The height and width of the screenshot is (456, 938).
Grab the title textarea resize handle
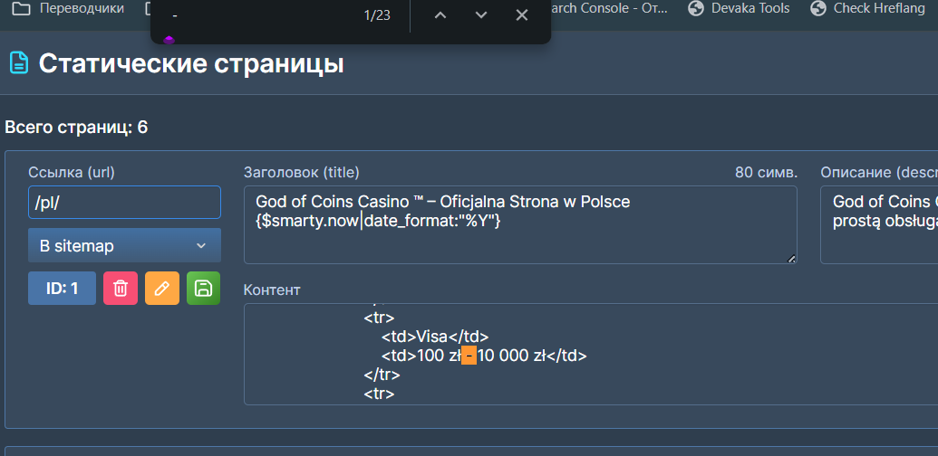[792, 259]
